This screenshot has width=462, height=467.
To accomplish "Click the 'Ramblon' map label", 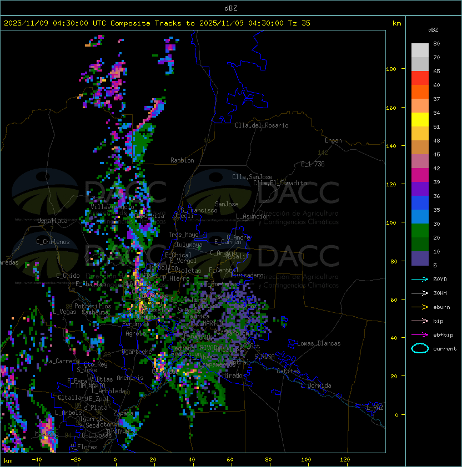I will tap(182, 160).
